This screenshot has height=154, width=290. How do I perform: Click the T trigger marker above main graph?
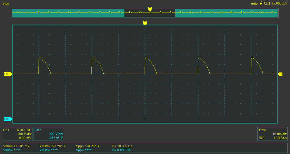pos(145,23)
